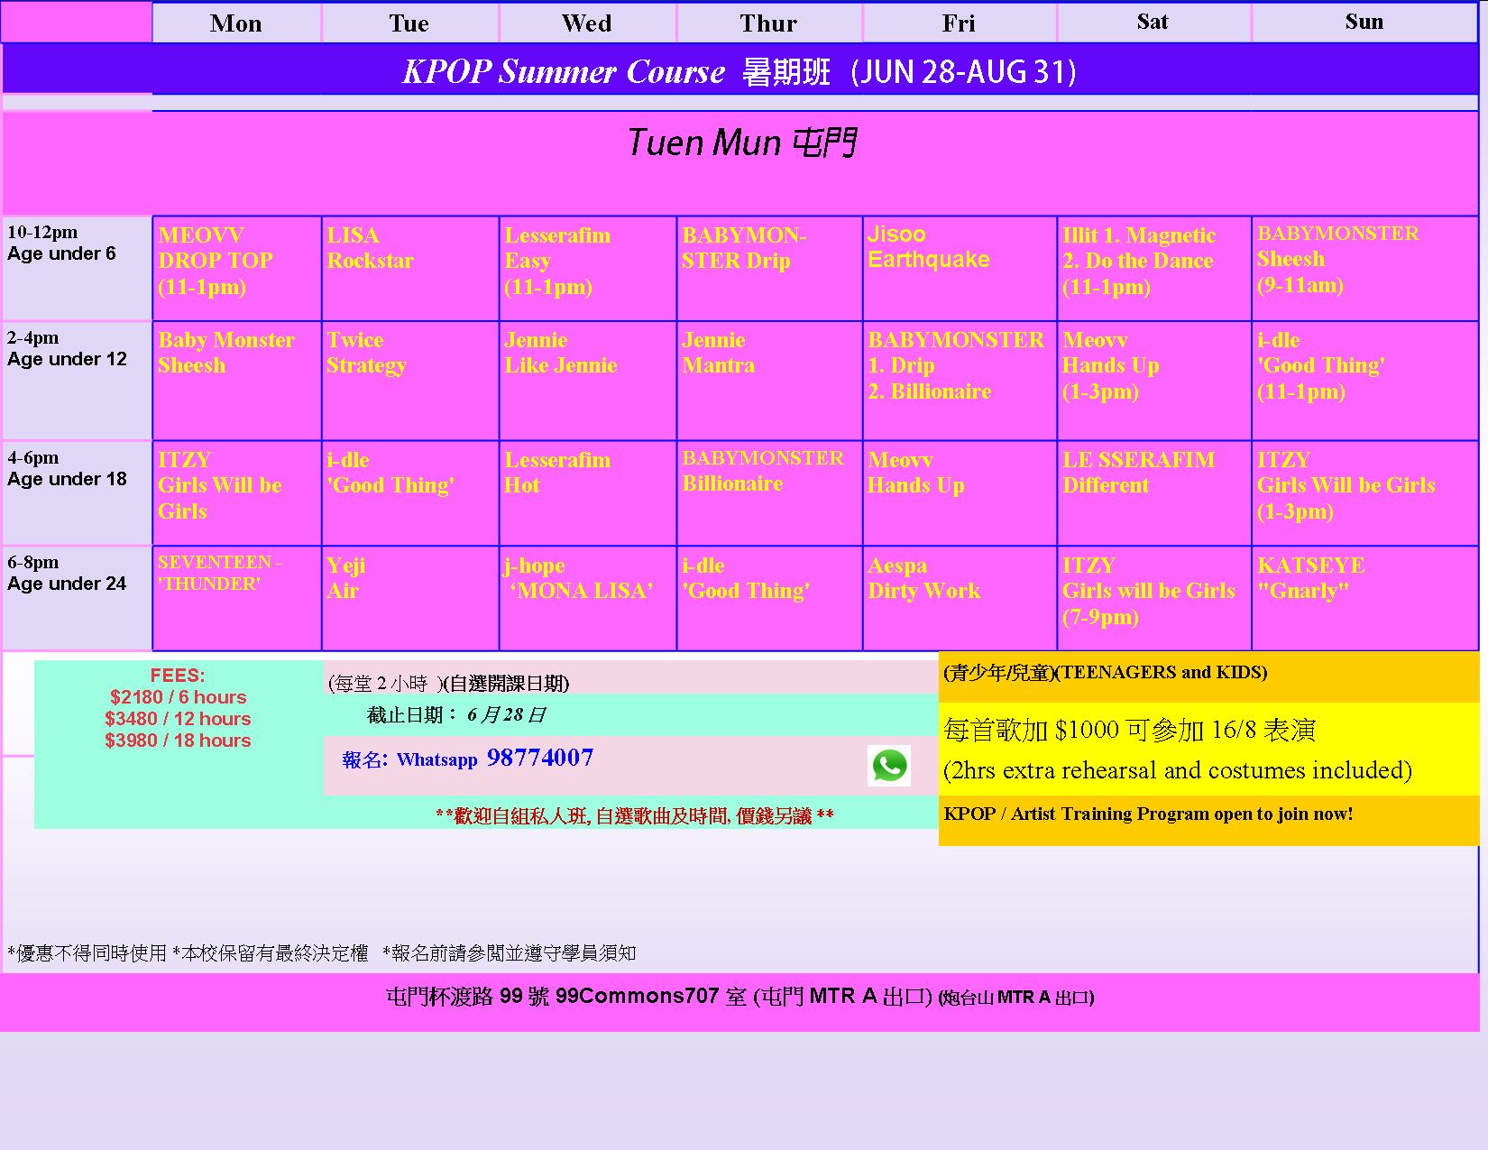Screen dimensions: 1488x1150
Task: Click the 優惠不得同時使用 terms disclaimer line
Action: click(321, 953)
